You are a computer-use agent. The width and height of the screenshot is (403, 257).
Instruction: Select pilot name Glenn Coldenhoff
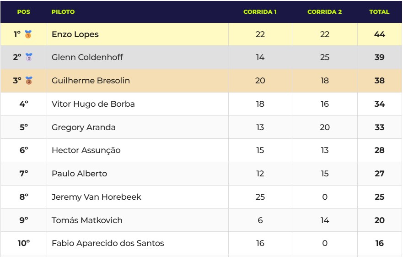(x=87, y=58)
